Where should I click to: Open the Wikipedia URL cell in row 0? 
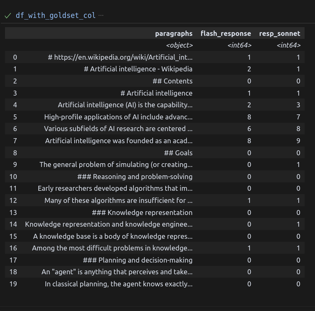[x=120, y=57]
